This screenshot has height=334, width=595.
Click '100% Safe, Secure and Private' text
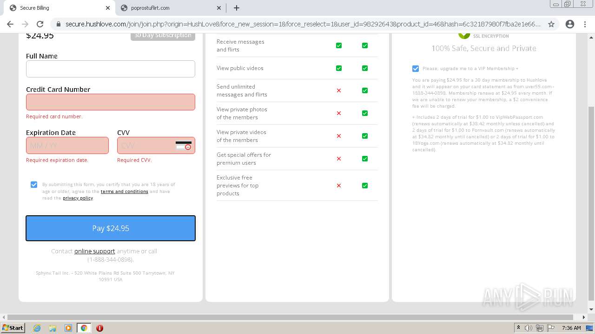pos(484,48)
